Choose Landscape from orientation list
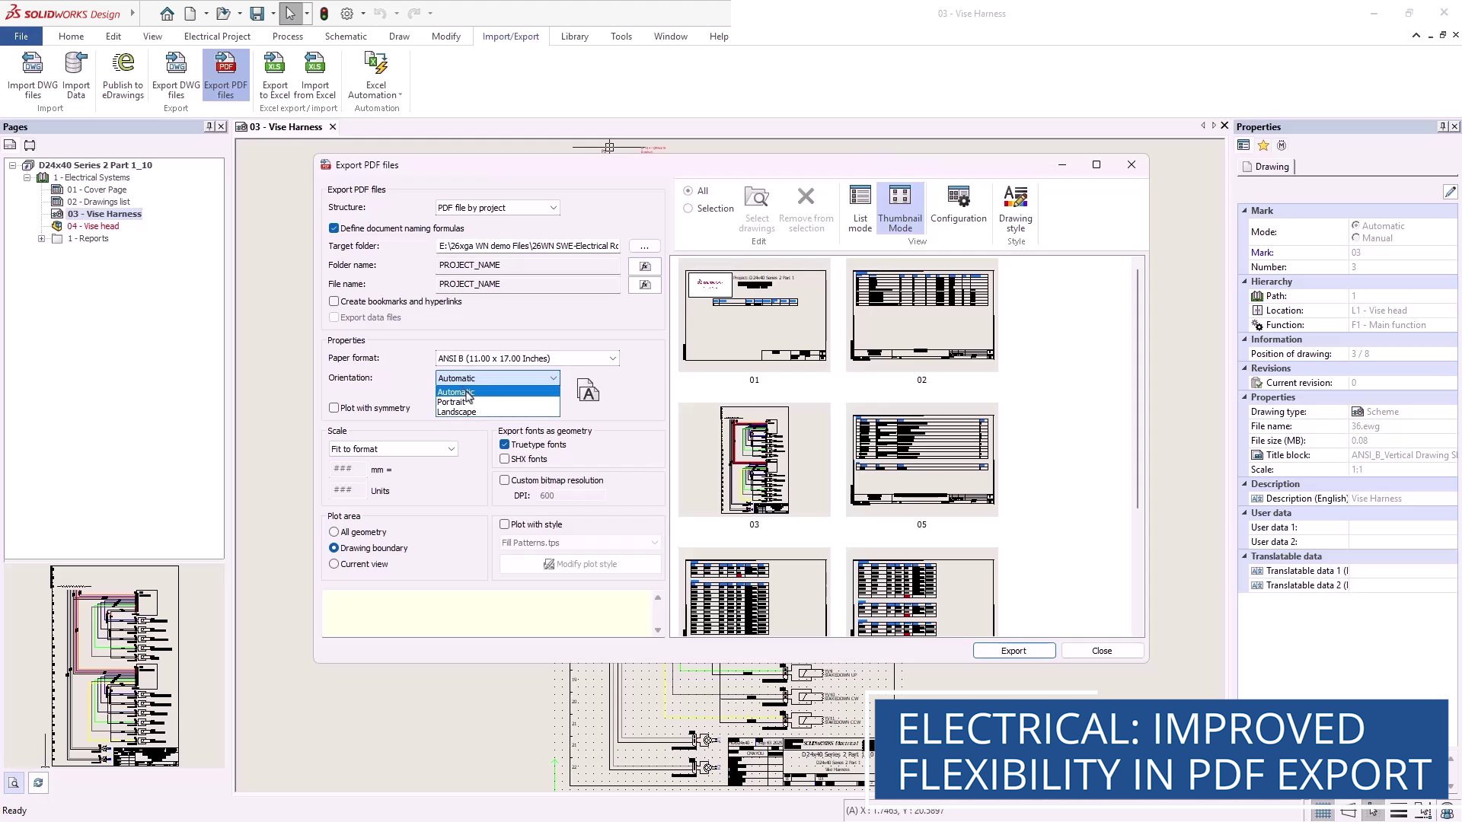The image size is (1462, 822). (x=457, y=413)
